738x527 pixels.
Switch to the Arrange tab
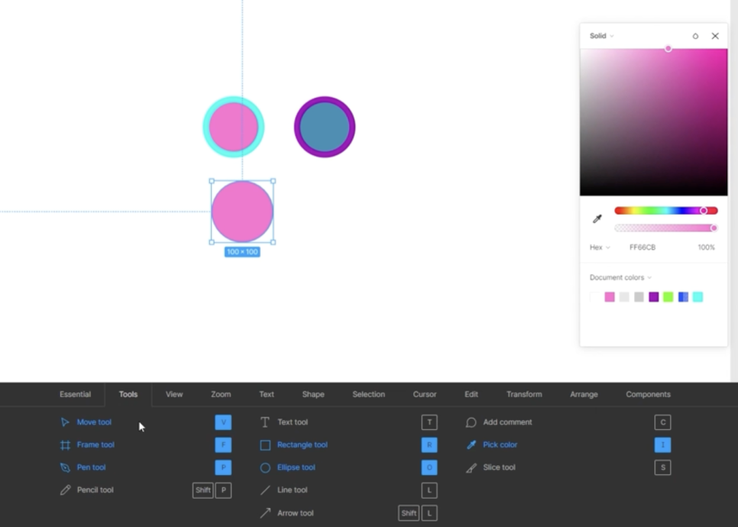tap(584, 394)
